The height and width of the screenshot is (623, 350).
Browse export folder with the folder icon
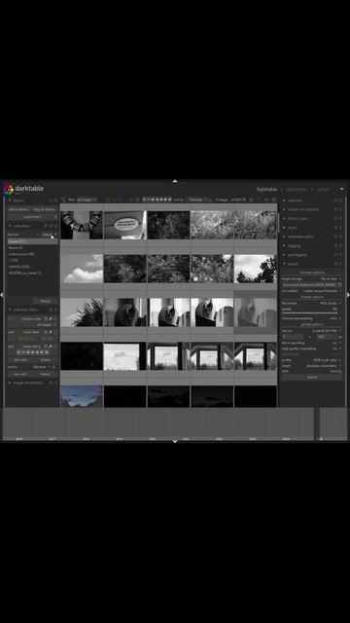tap(340, 285)
